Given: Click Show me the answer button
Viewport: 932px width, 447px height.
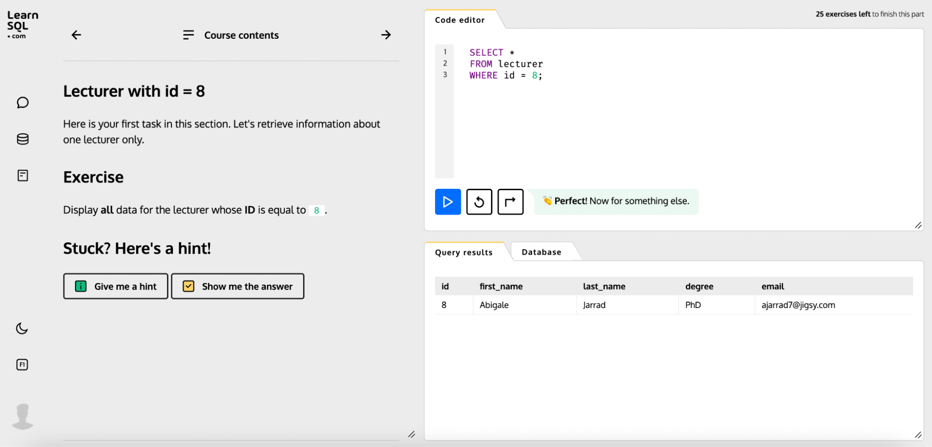Looking at the screenshot, I should point(238,286).
